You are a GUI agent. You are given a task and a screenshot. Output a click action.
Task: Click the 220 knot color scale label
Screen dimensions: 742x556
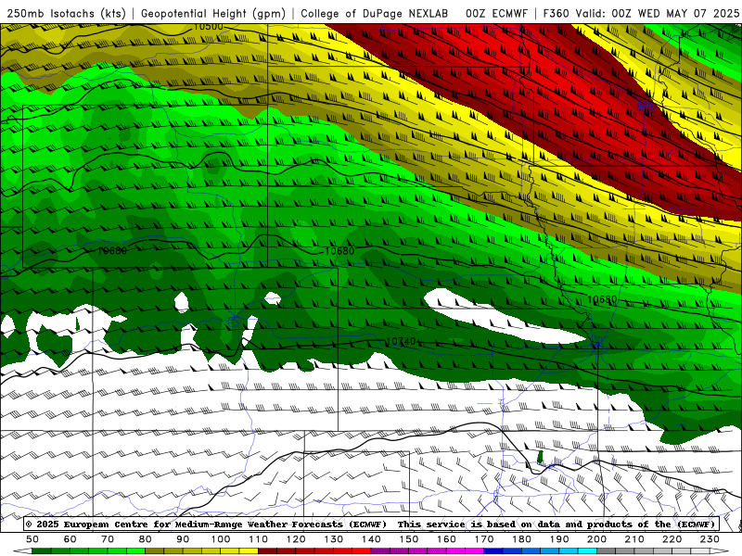pyautogui.click(x=672, y=539)
